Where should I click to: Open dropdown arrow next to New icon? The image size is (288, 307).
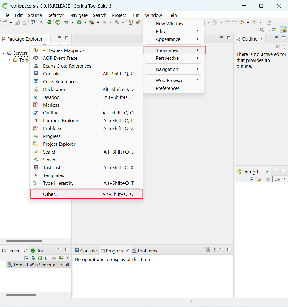click(11, 22)
